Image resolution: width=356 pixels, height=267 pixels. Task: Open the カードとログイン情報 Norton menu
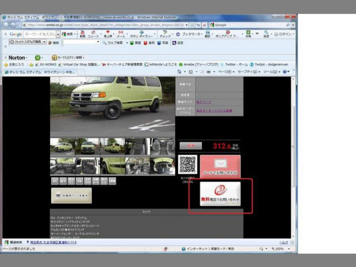pos(67,57)
